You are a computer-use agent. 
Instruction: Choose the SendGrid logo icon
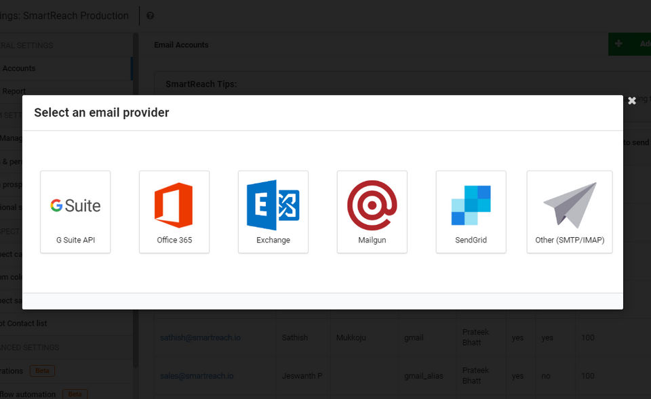click(471, 205)
